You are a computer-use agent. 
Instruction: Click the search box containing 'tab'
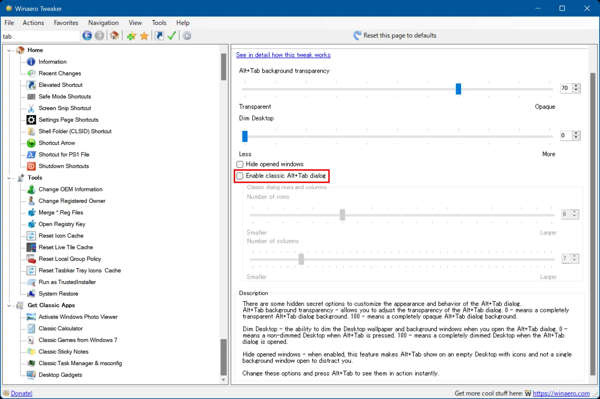tap(41, 36)
